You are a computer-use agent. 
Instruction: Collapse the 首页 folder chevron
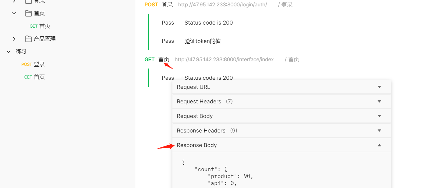(x=14, y=13)
